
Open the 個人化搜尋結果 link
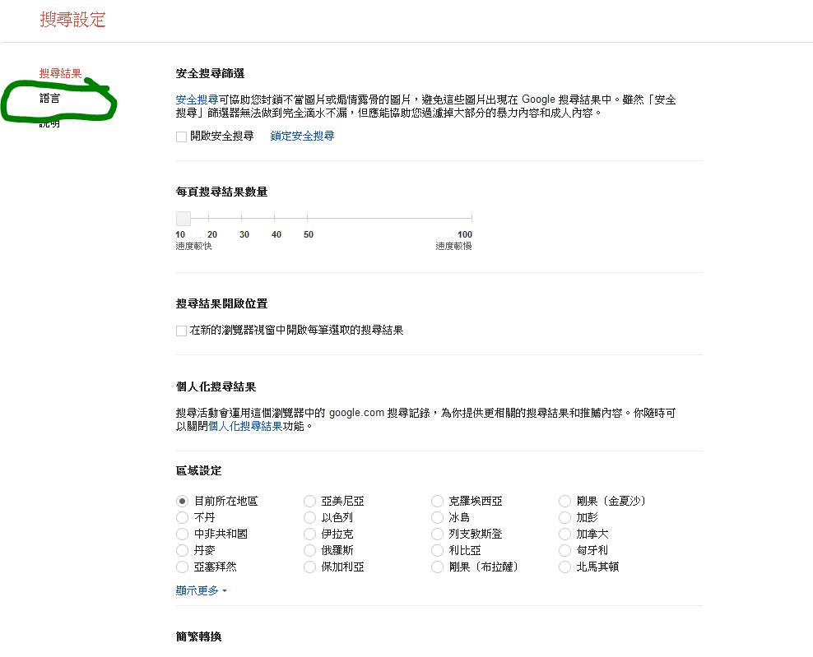[245, 426]
